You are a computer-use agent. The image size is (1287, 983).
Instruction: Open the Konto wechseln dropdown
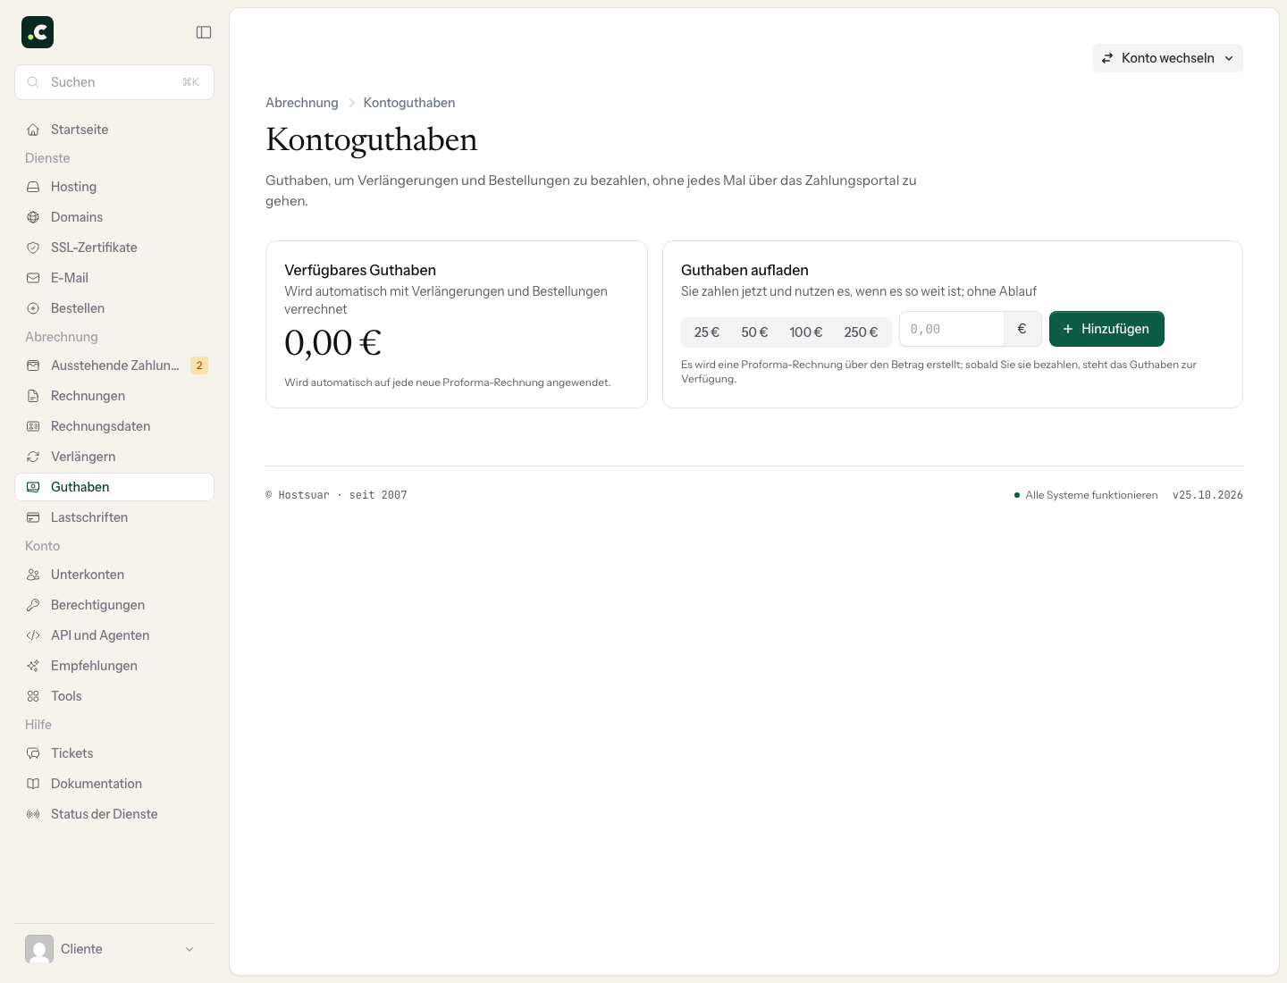click(x=1167, y=58)
